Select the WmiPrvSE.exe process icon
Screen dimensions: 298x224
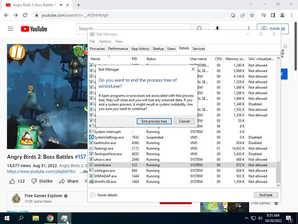(x=91, y=181)
